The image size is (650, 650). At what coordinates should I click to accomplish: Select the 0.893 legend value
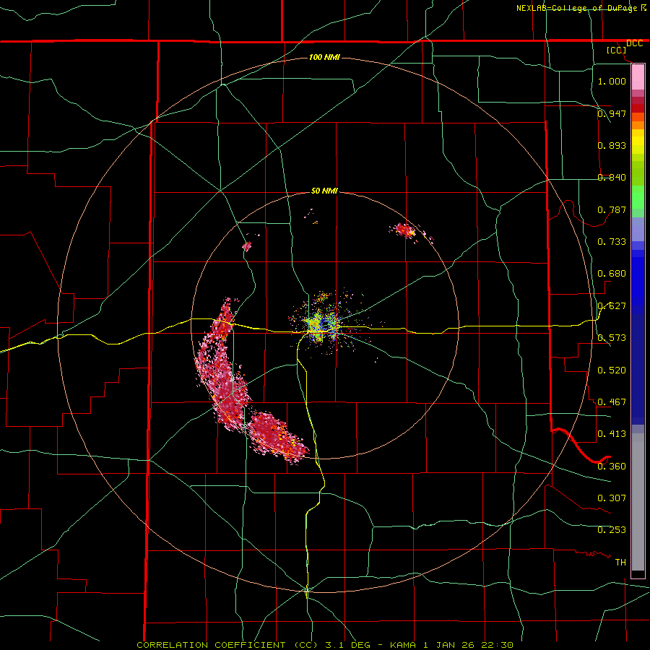coord(612,145)
